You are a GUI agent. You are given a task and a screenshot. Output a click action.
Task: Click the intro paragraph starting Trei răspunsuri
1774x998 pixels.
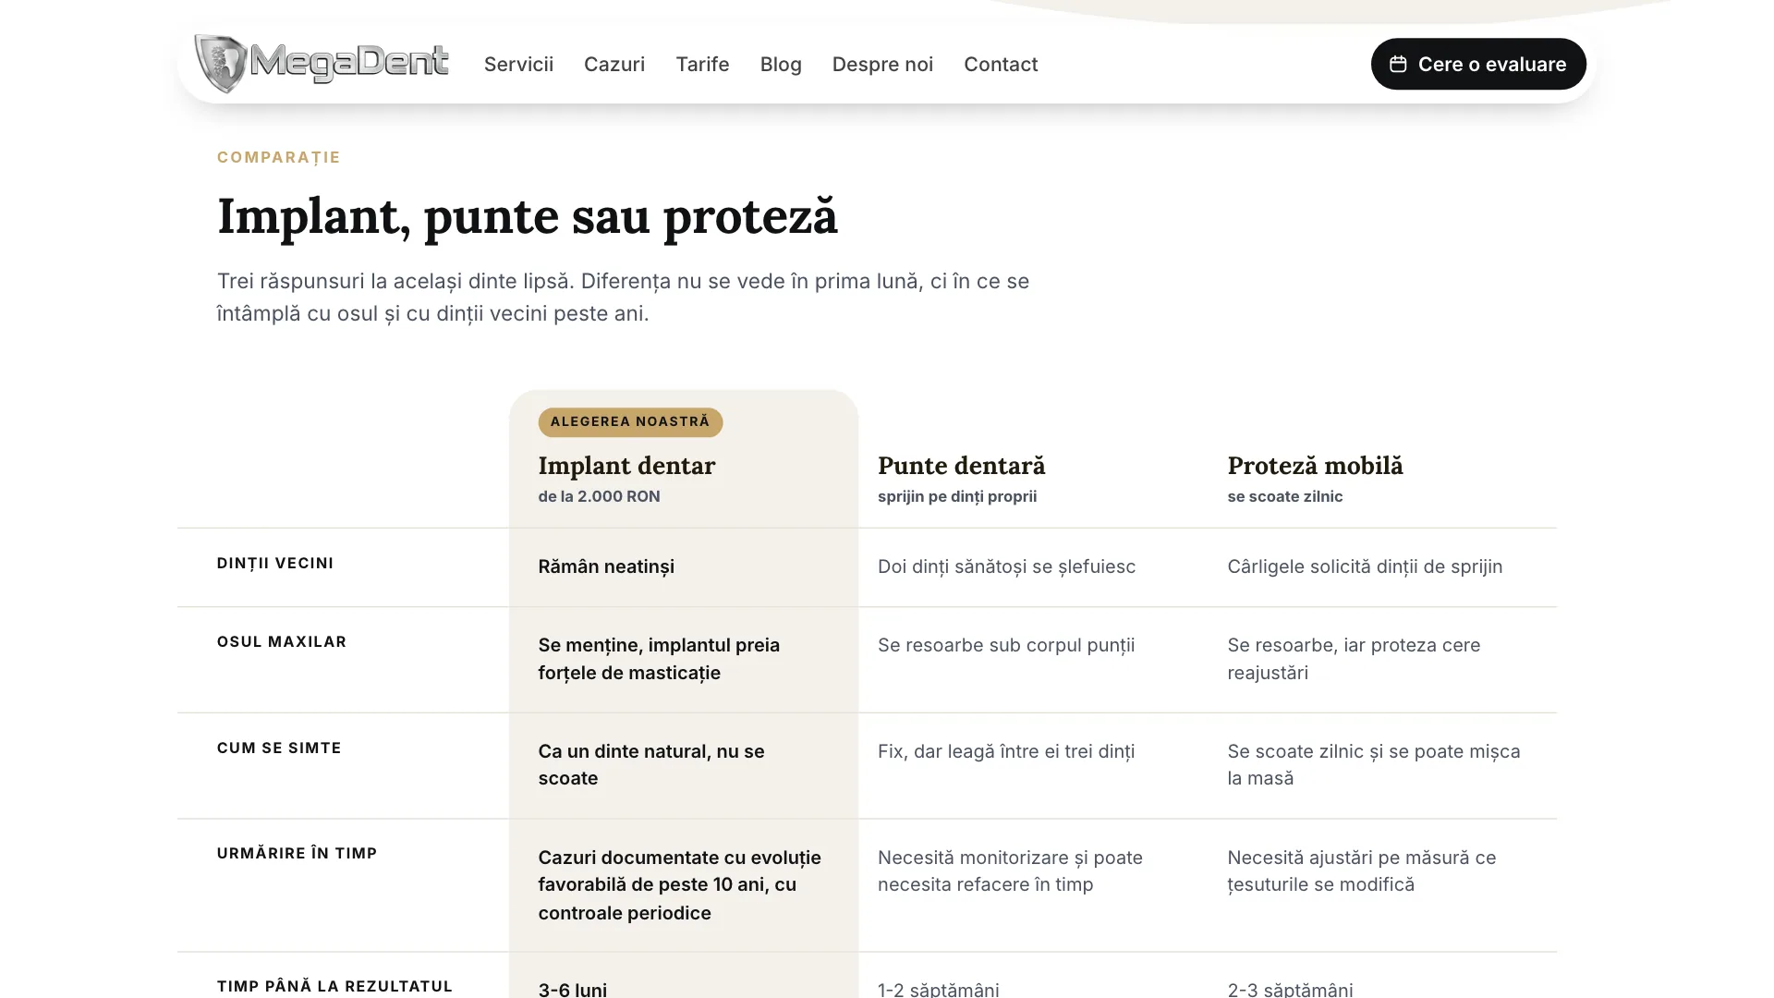point(623,297)
